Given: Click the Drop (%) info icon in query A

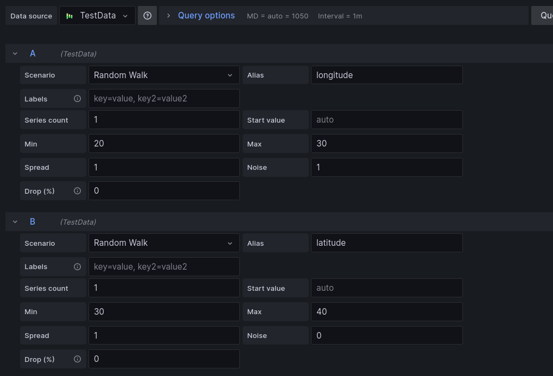Looking at the screenshot, I should (77, 191).
